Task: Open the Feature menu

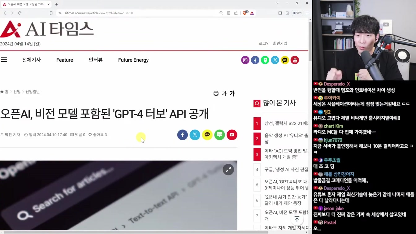Action: coord(65,60)
